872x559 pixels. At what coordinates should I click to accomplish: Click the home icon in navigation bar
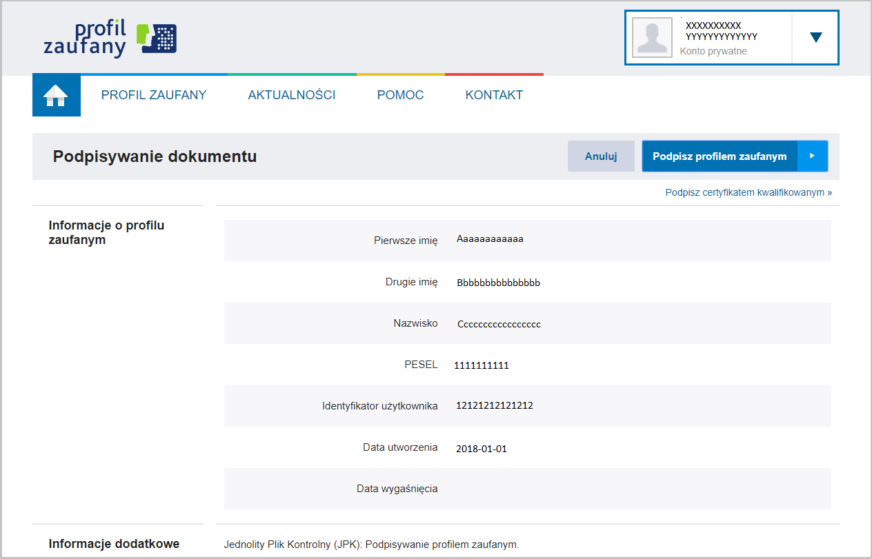coord(56,94)
